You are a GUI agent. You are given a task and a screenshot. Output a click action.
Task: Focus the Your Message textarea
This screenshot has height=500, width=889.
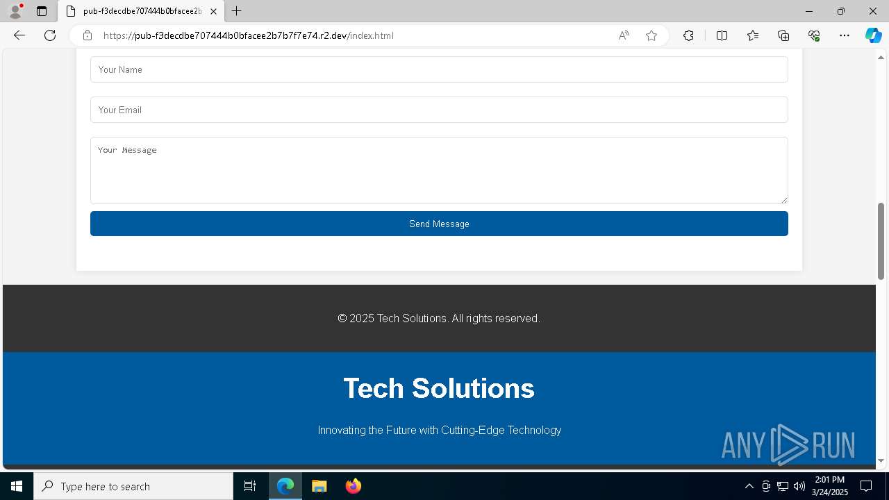coord(439,170)
